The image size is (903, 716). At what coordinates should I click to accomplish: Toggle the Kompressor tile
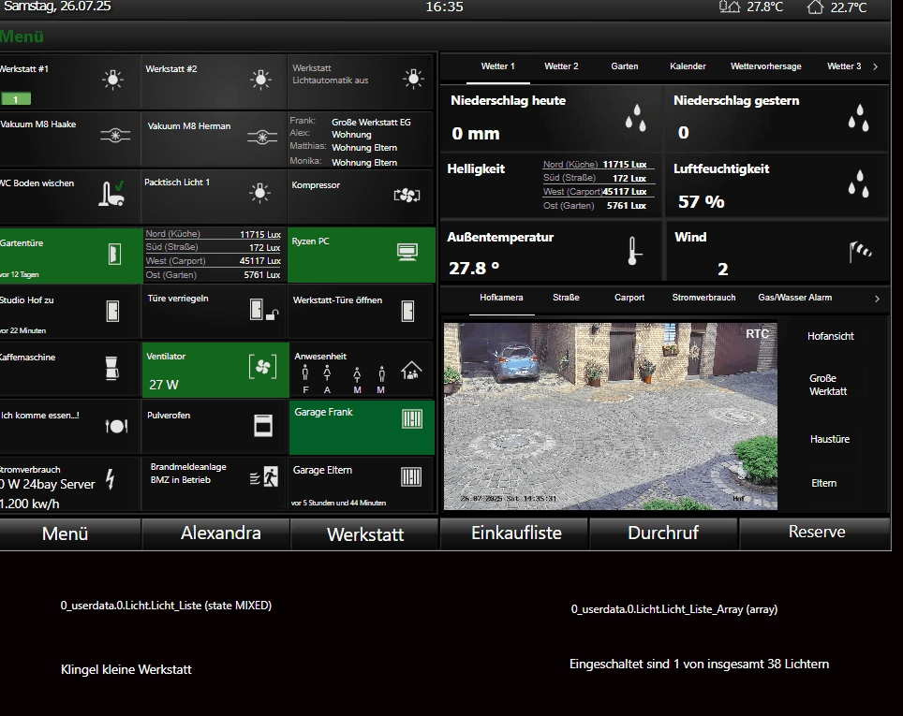[361, 196]
